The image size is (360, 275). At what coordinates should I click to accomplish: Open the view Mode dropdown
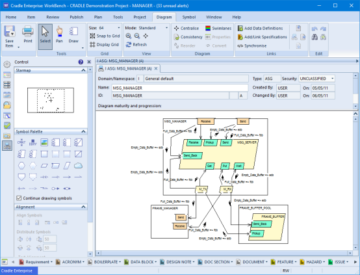pyautogui.click(x=167, y=28)
